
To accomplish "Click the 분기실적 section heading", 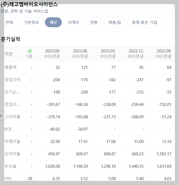I will tap(10, 39).
